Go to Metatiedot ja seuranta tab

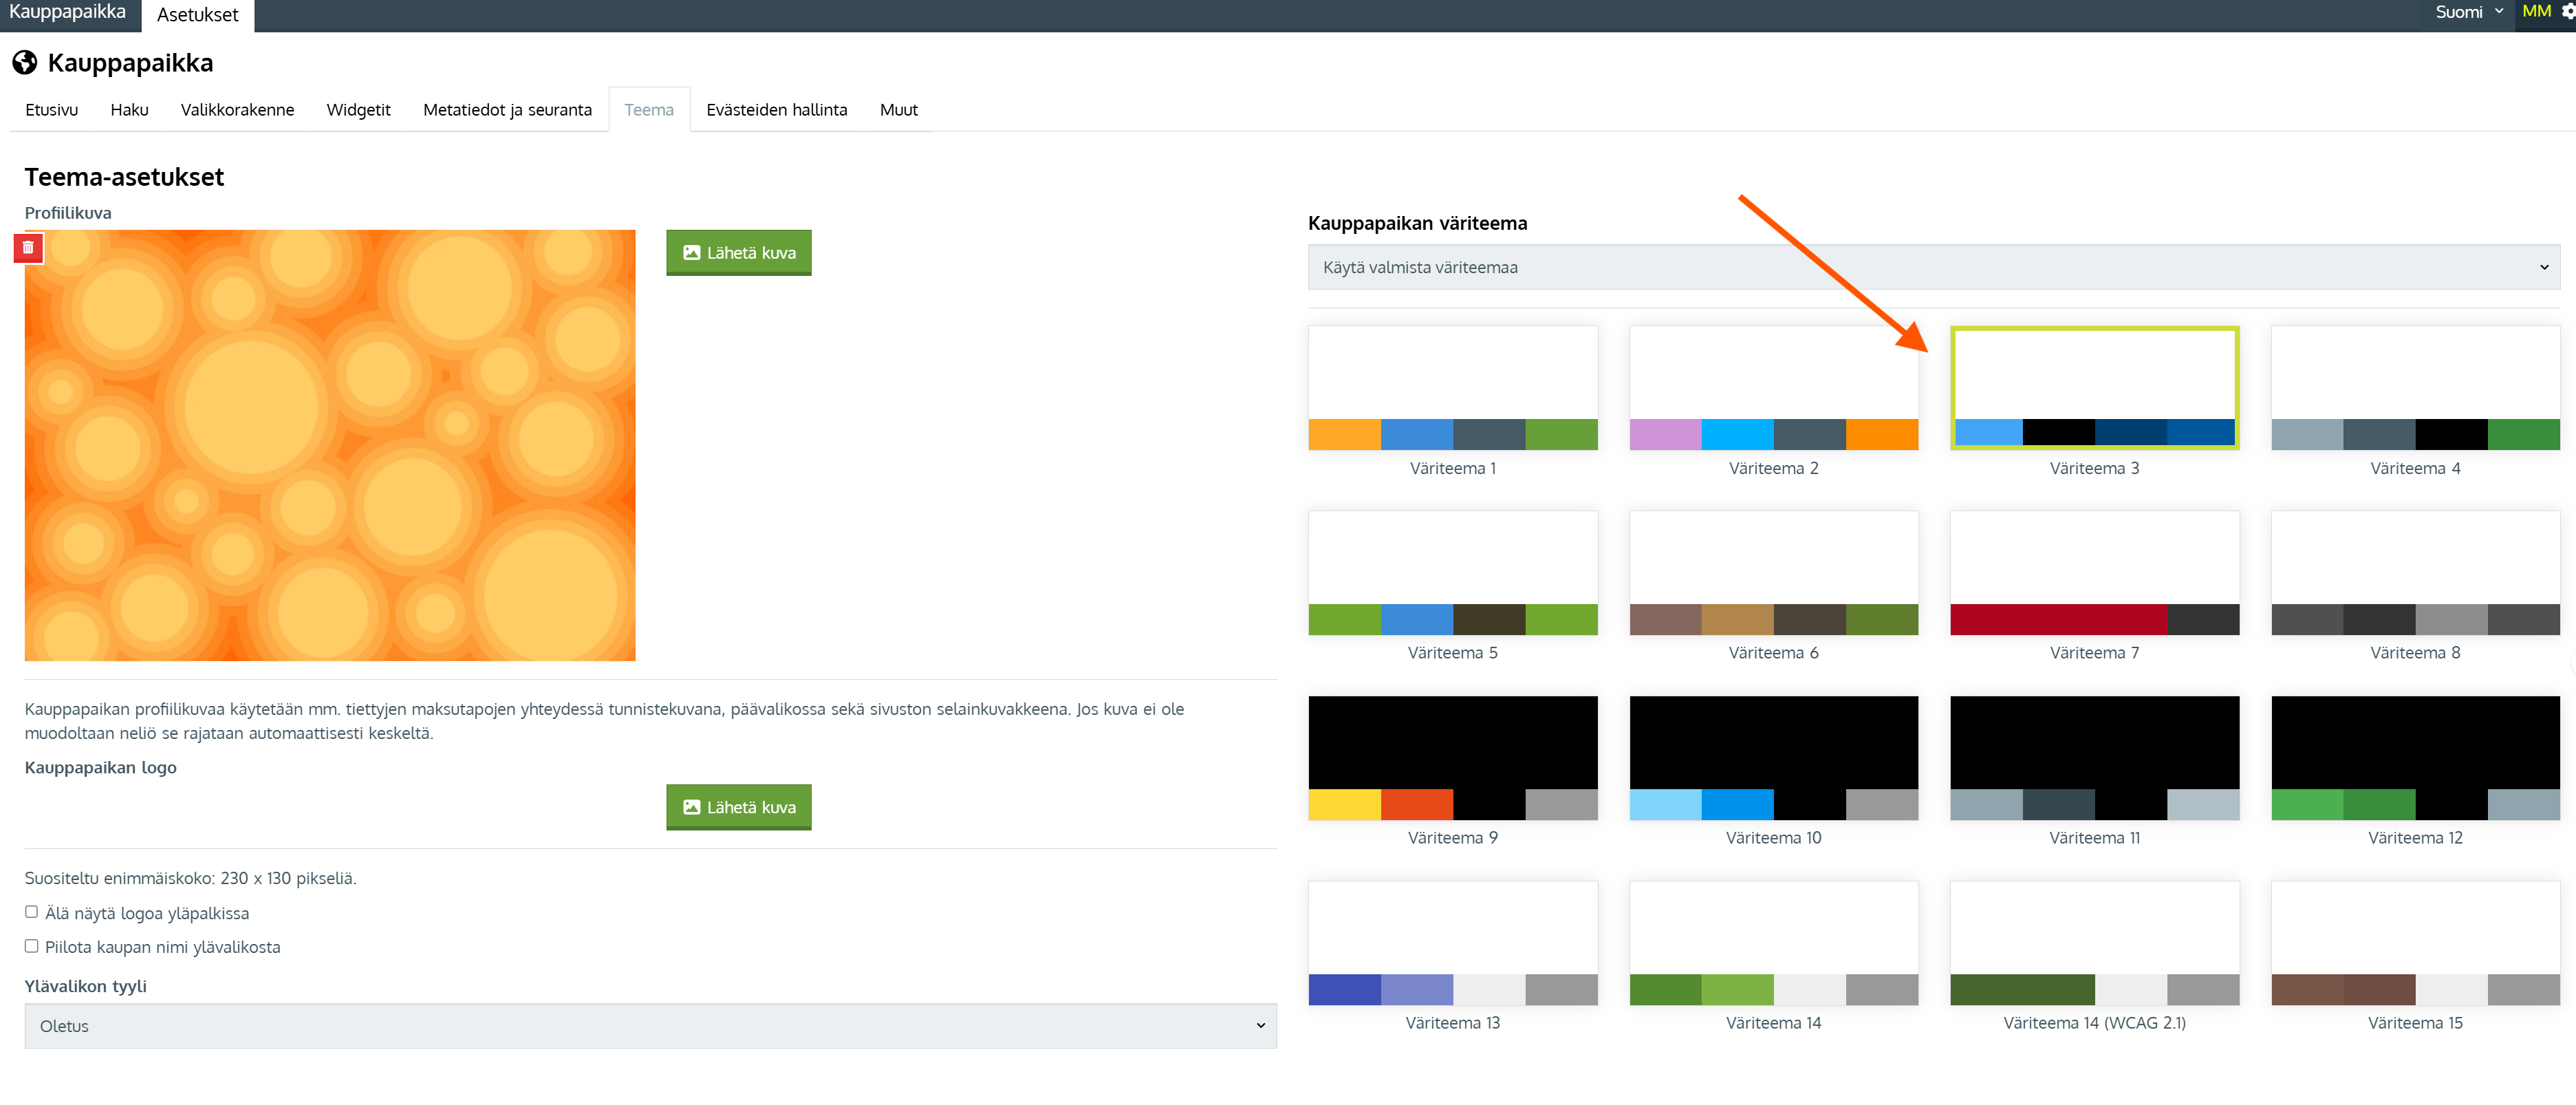tap(507, 110)
